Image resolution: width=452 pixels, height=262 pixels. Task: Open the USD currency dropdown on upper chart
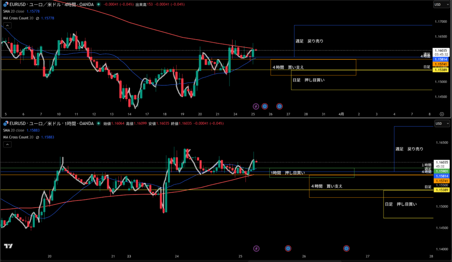pos(440,4)
